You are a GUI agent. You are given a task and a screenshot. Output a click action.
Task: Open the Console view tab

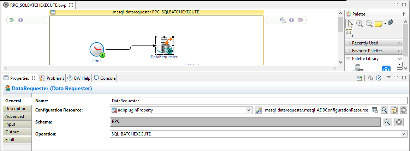[105, 78]
